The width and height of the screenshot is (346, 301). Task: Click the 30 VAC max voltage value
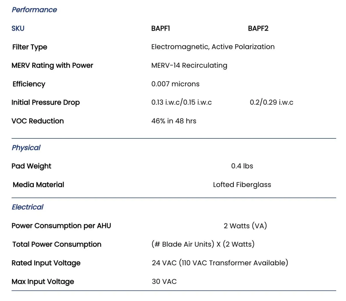tap(164, 282)
